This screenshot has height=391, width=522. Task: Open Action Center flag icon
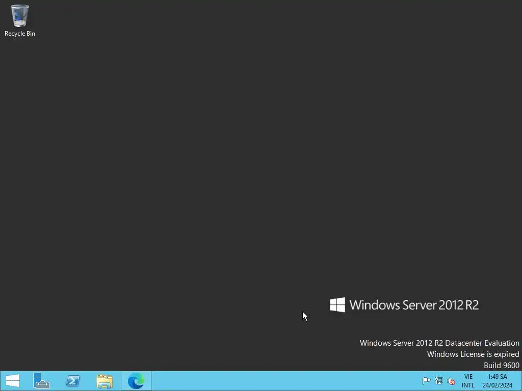point(426,381)
